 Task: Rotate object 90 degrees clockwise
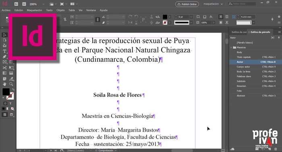click(x=130, y=17)
